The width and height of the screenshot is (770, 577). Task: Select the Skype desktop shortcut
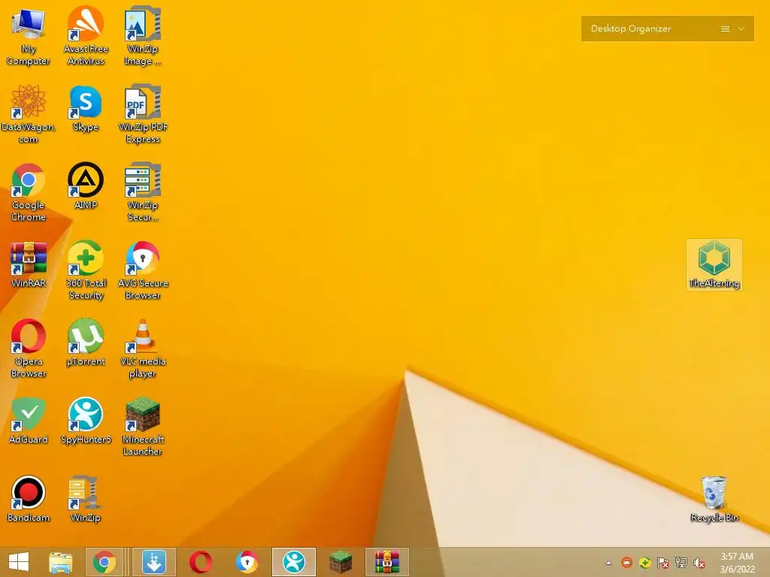point(86,108)
